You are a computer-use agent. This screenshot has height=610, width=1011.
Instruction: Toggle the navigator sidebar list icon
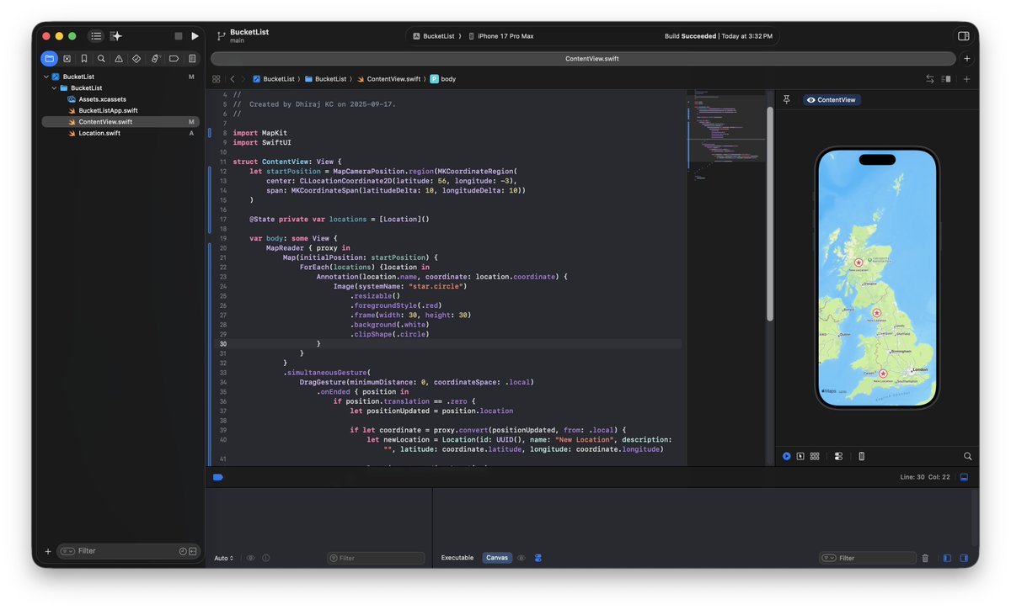(96, 36)
